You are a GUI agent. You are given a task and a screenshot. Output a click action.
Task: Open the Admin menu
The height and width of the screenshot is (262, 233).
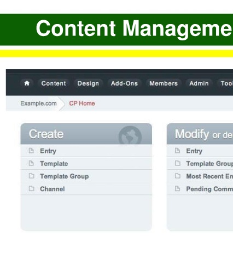coord(199,84)
